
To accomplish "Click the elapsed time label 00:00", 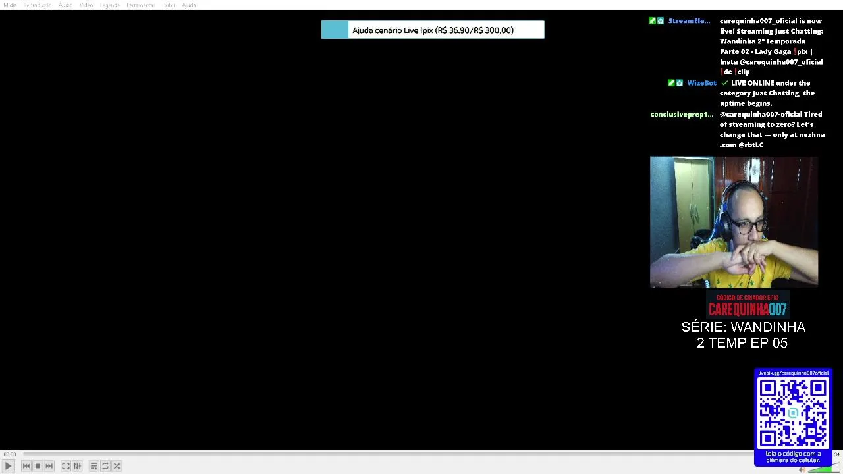I will pyautogui.click(x=9, y=454).
